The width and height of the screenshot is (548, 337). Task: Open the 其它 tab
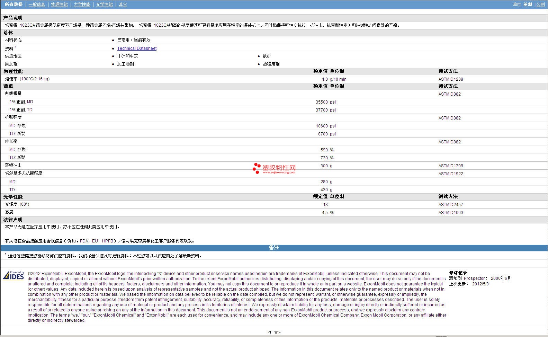pos(123,5)
